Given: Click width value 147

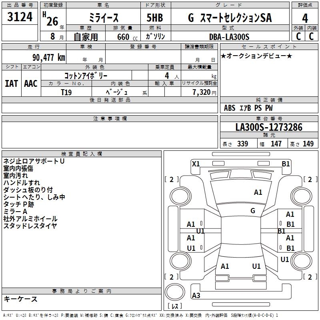Looking at the screenshot, I should [276, 144].
